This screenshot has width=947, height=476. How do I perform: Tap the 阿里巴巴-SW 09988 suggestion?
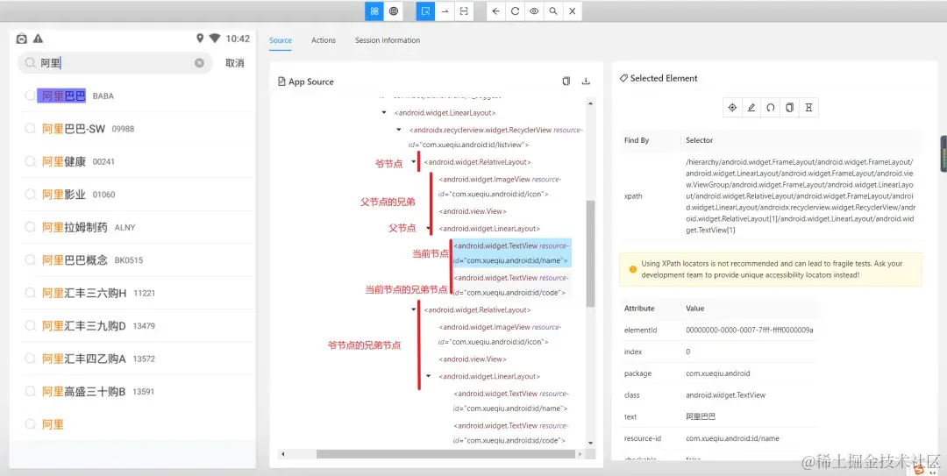click(x=136, y=129)
